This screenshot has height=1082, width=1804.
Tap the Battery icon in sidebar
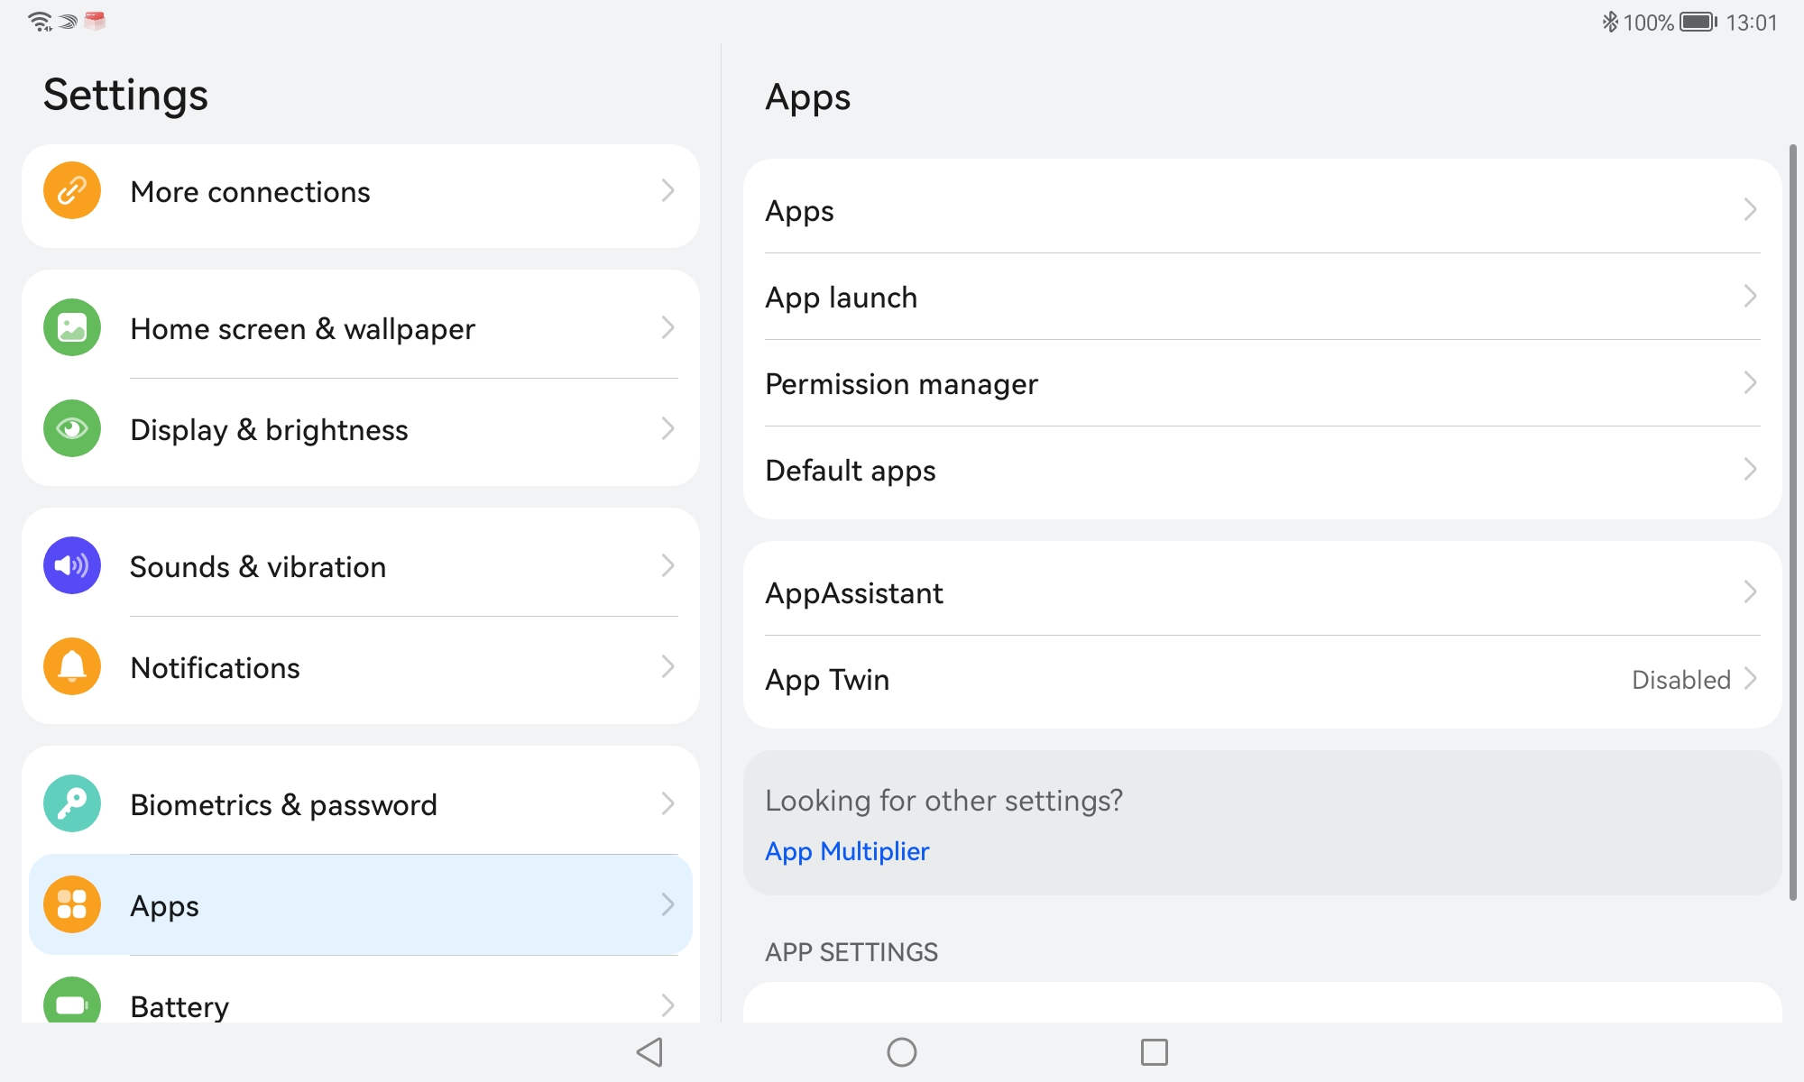pyautogui.click(x=72, y=1000)
